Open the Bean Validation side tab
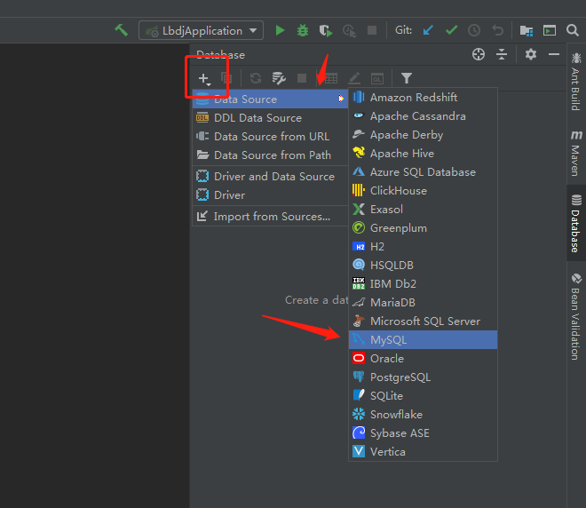Viewport: 586px width, 508px height. 576,317
